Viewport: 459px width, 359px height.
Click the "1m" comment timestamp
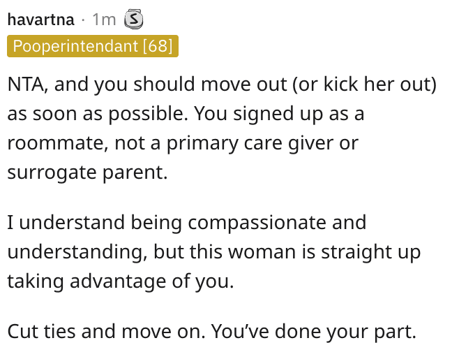pyautogui.click(x=104, y=20)
